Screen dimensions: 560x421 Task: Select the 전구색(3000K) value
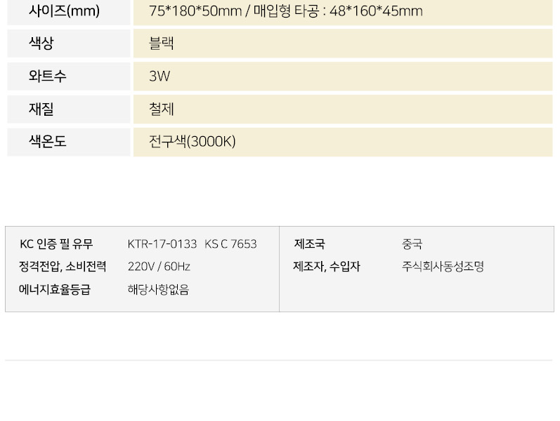[192, 142]
